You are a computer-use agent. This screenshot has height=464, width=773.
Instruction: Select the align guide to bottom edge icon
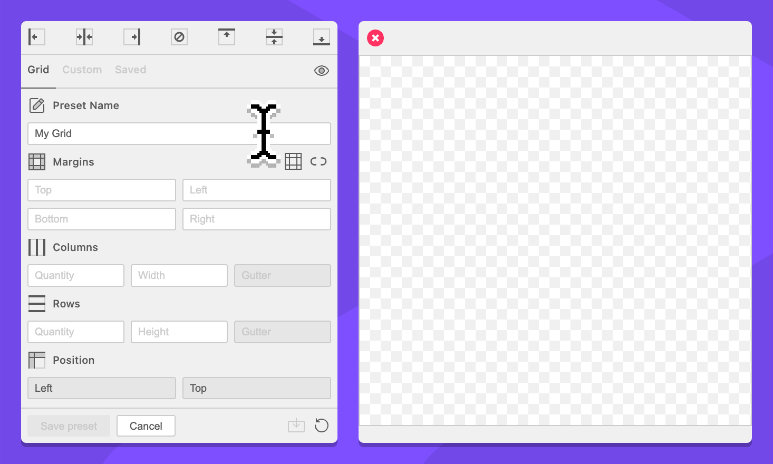pos(321,37)
